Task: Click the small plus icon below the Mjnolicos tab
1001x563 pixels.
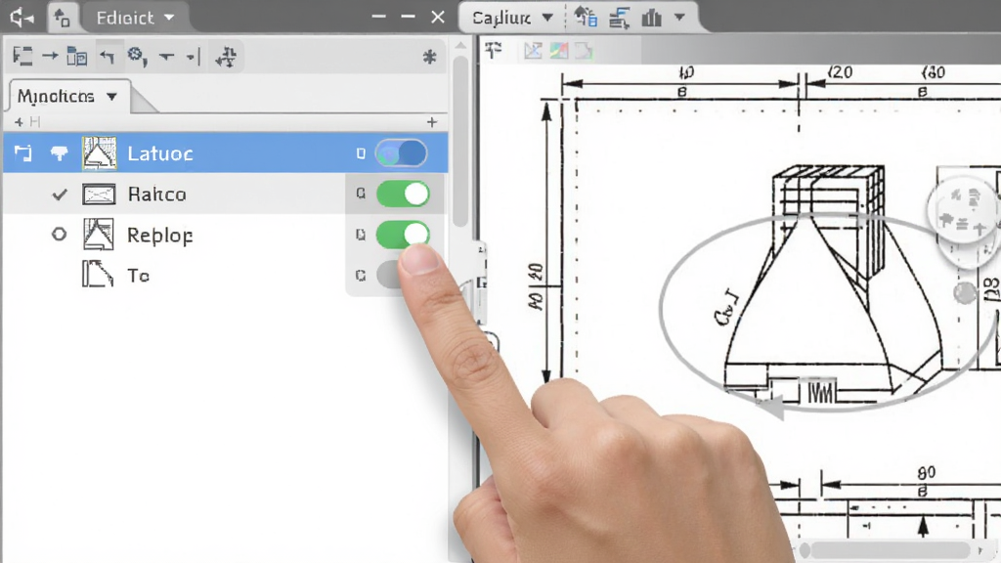Action: click(x=19, y=121)
